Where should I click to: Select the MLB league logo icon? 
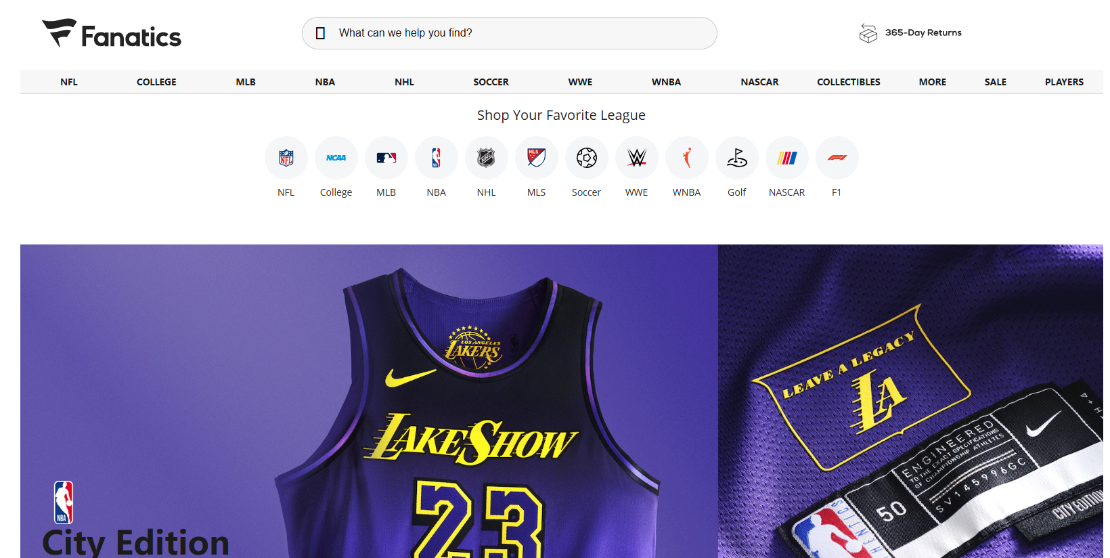386,158
